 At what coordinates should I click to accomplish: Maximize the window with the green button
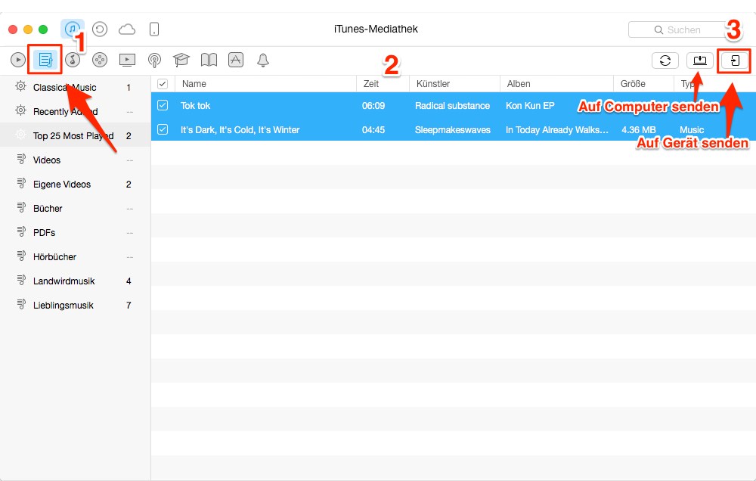tap(43, 29)
